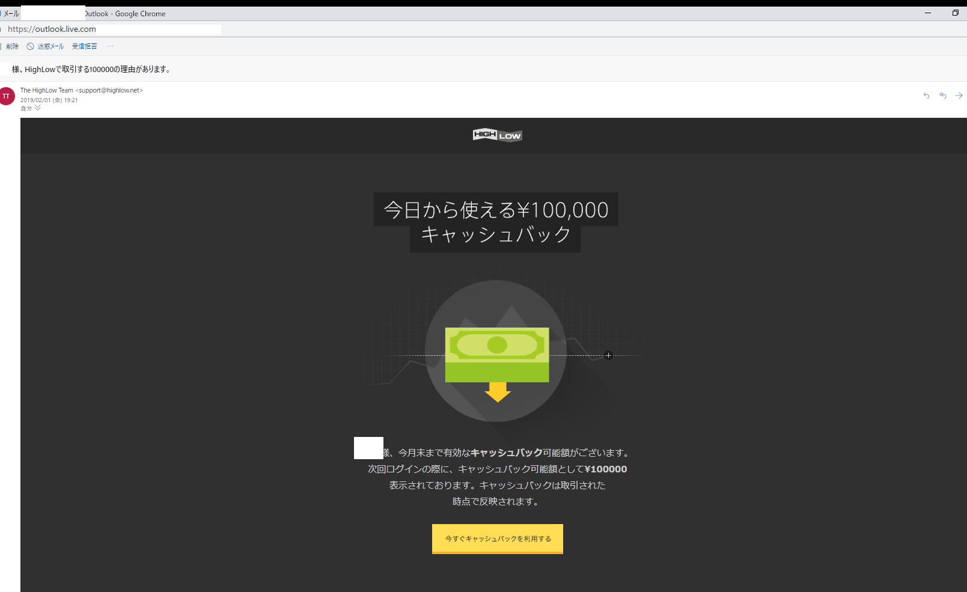Click the Reply arrow icon

click(926, 96)
